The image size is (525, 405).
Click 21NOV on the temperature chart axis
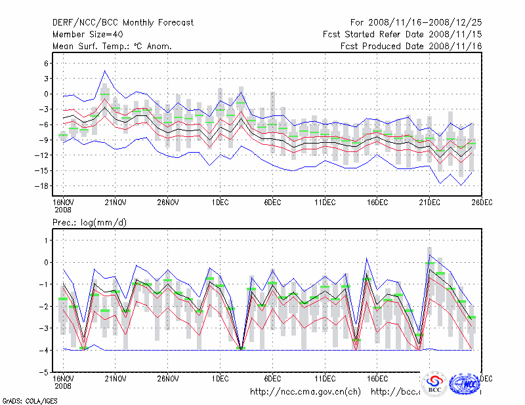pos(115,202)
